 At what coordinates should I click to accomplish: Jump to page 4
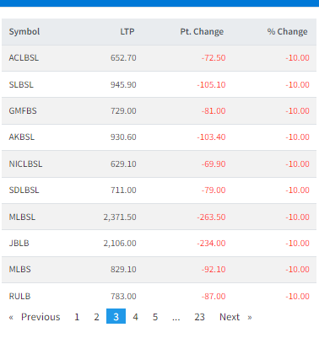pyautogui.click(x=136, y=317)
